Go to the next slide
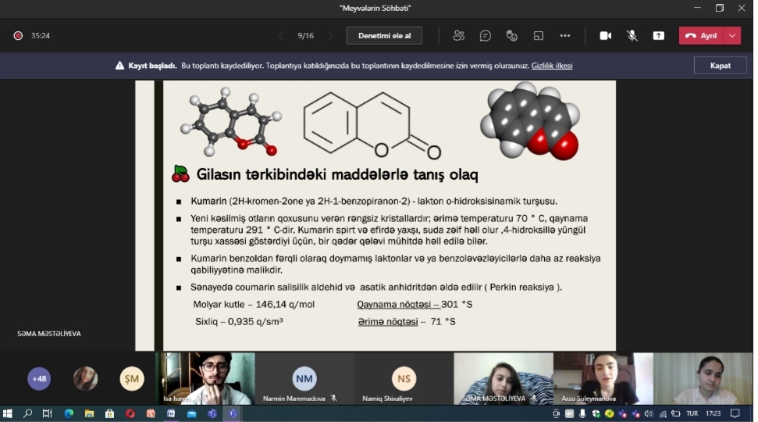This screenshot has height=422, width=758. 330,36
